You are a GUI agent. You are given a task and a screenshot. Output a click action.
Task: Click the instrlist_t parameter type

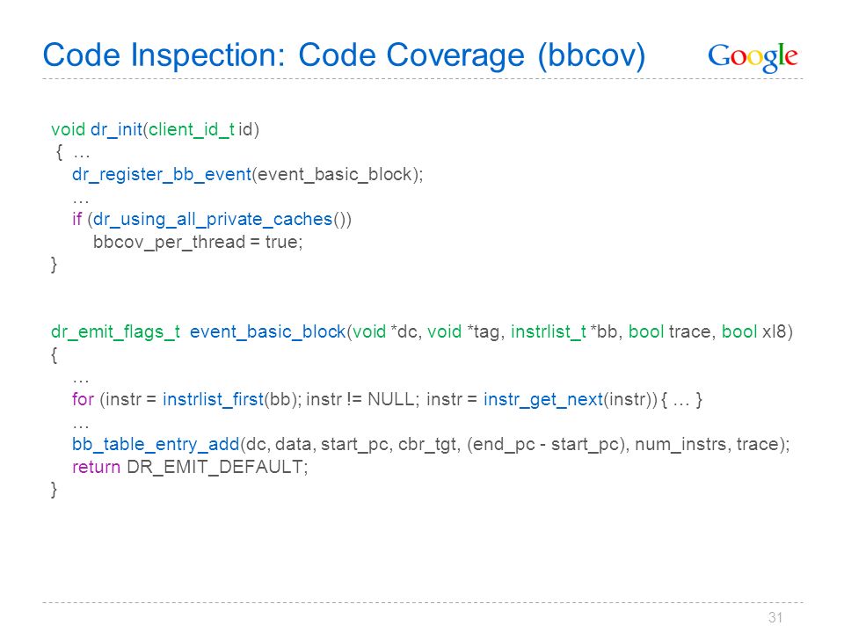pyautogui.click(x=549, y=332)
